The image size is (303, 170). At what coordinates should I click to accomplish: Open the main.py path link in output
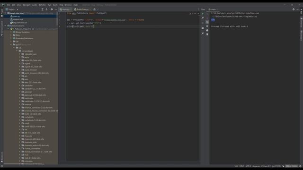click(x=234, y=17)
